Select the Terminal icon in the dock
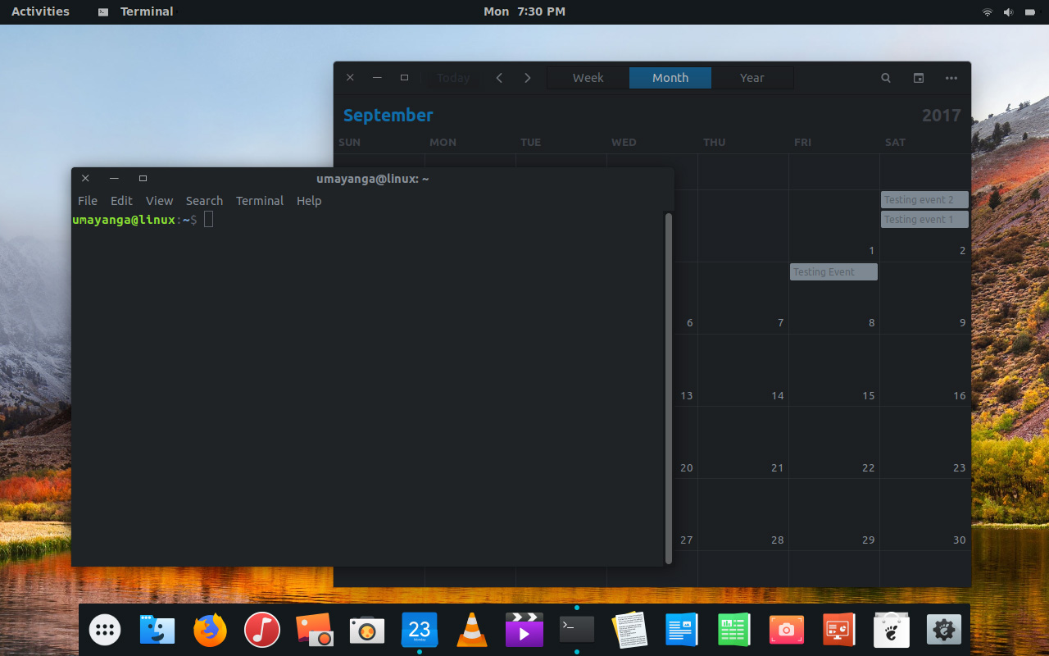1049x656 pixels. (x=577, y=630)
